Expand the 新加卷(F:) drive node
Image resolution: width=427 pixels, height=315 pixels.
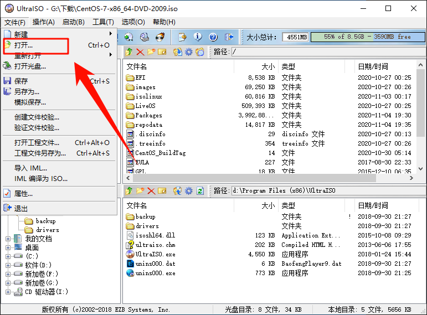pyautogui.click(x=8, y=274)
